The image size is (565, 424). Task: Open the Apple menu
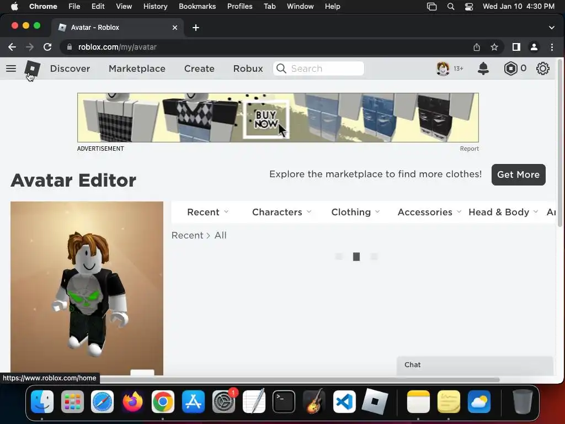(x=14, y=7)
